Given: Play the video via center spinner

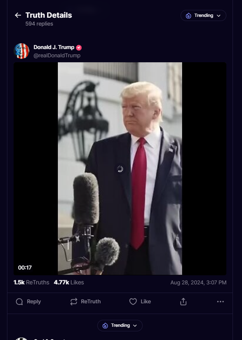Looking at the screenshot, I should click(x=120, y=169).
